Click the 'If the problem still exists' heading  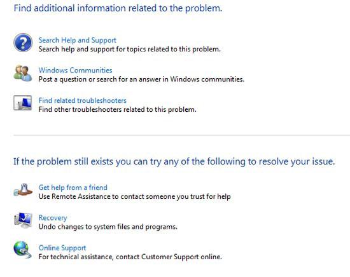click(174, 161)
